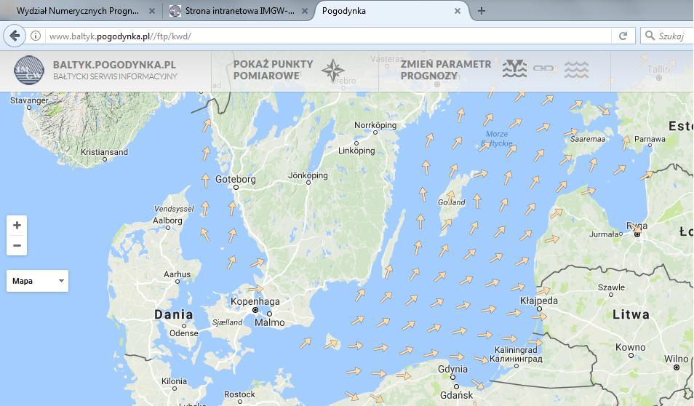This screenshot has width=694, height=406.
Task: Click the Jönköping city label
Action: pos(308,175)
